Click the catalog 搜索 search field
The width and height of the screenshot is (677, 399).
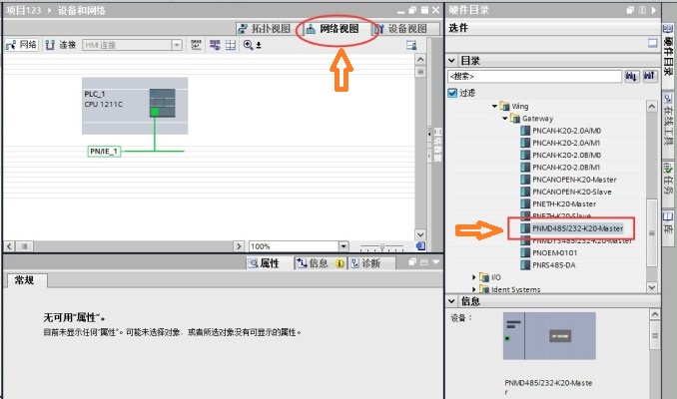coord(534,77)
